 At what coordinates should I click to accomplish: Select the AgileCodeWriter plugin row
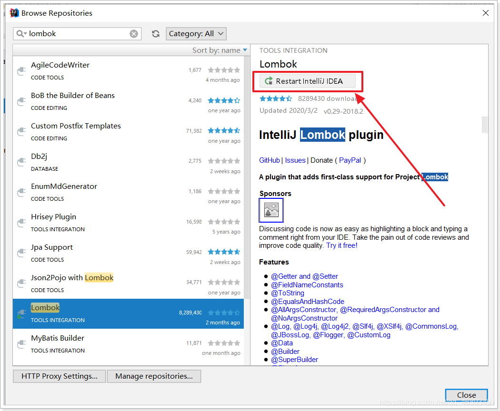128,71
